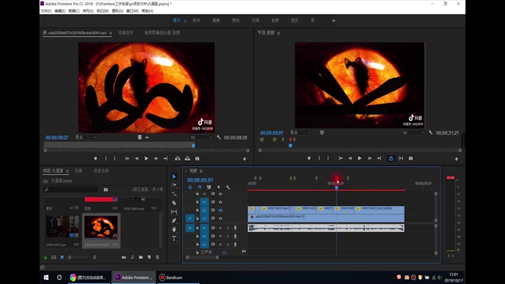505x284 pixels.
Task: Mute audio track A1 with M button
Action: point(220,228)
